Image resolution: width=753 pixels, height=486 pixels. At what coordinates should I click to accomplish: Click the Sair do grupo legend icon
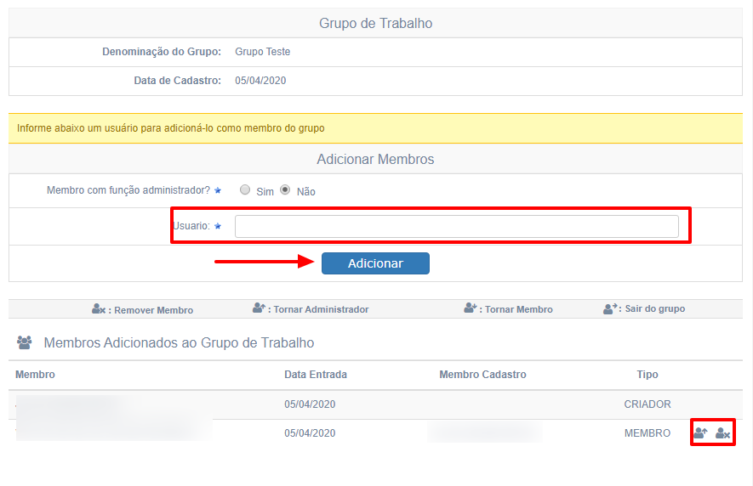(610, 308)
